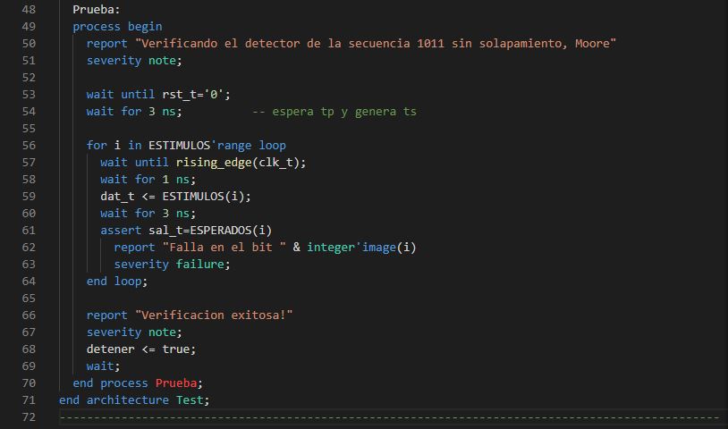Click the 'end architecture Test;' line

[x=134, y=400]
